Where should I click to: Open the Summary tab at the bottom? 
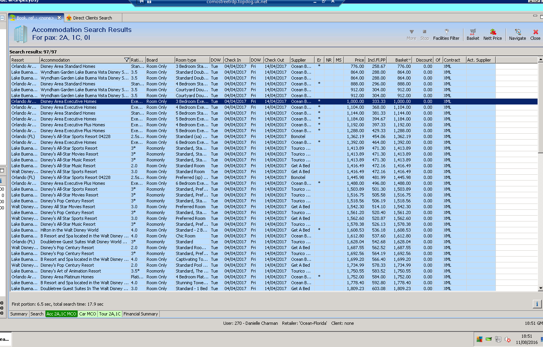19,314
